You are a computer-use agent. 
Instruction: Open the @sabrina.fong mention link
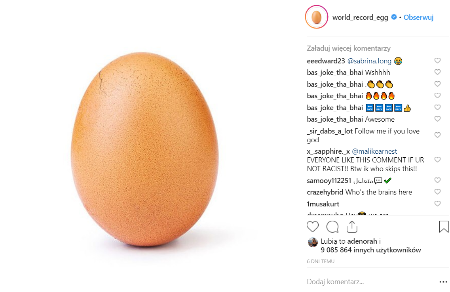[369, 61]
